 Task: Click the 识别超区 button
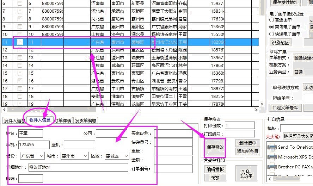click(280, 43)
